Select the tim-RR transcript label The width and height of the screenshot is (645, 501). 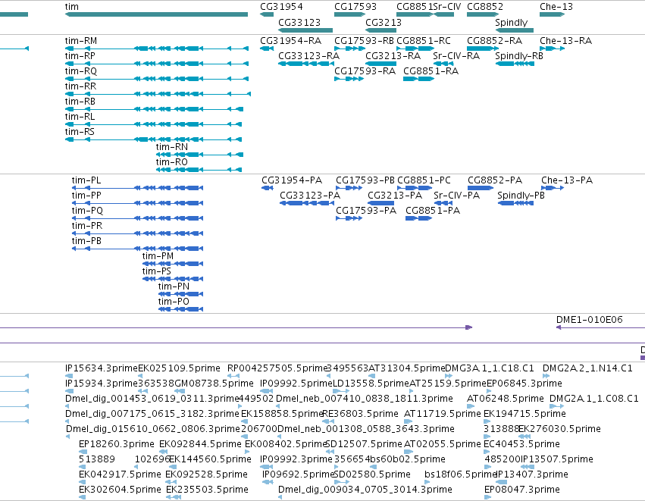point(80,86)
